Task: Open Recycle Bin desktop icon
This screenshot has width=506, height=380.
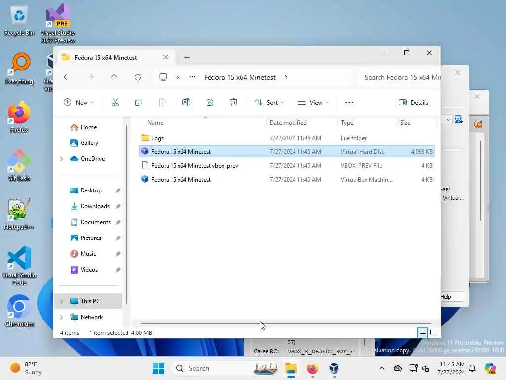Action: (19, 21)
